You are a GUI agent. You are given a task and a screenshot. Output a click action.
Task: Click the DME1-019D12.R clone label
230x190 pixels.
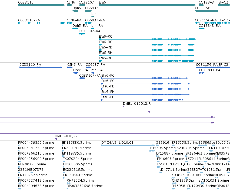click(x=137, y=104)
